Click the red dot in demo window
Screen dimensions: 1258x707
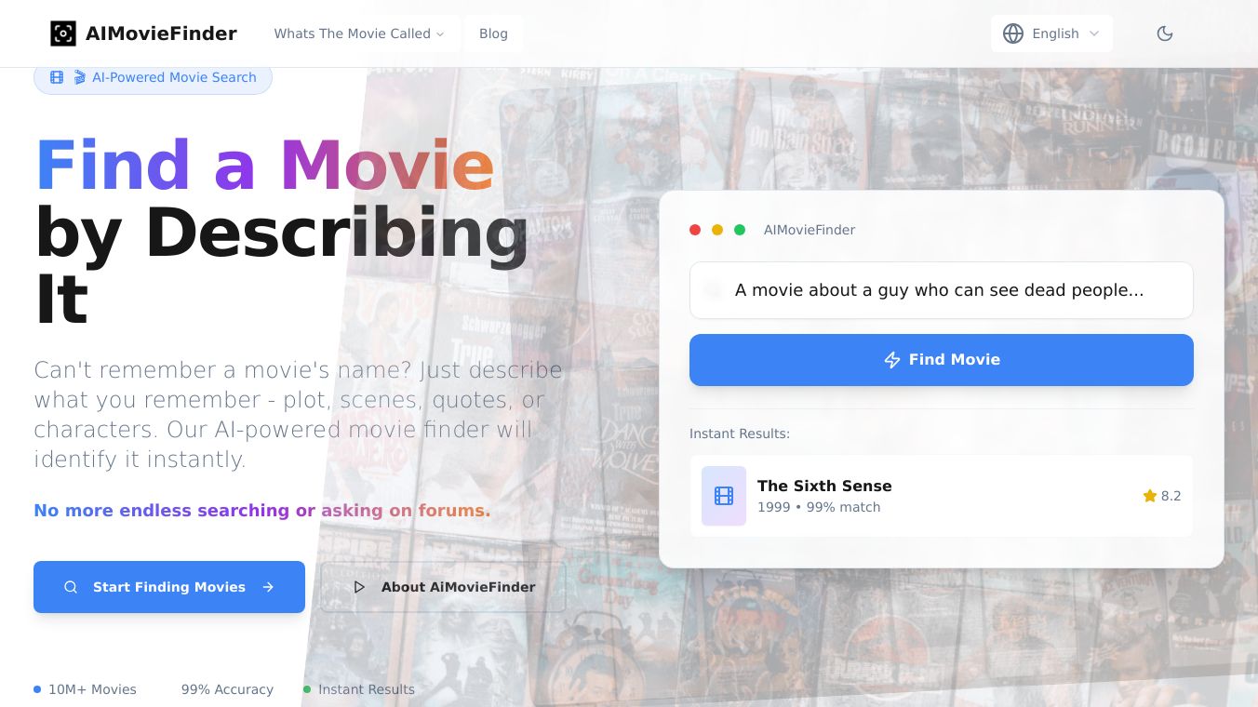(x=695, y=230)
